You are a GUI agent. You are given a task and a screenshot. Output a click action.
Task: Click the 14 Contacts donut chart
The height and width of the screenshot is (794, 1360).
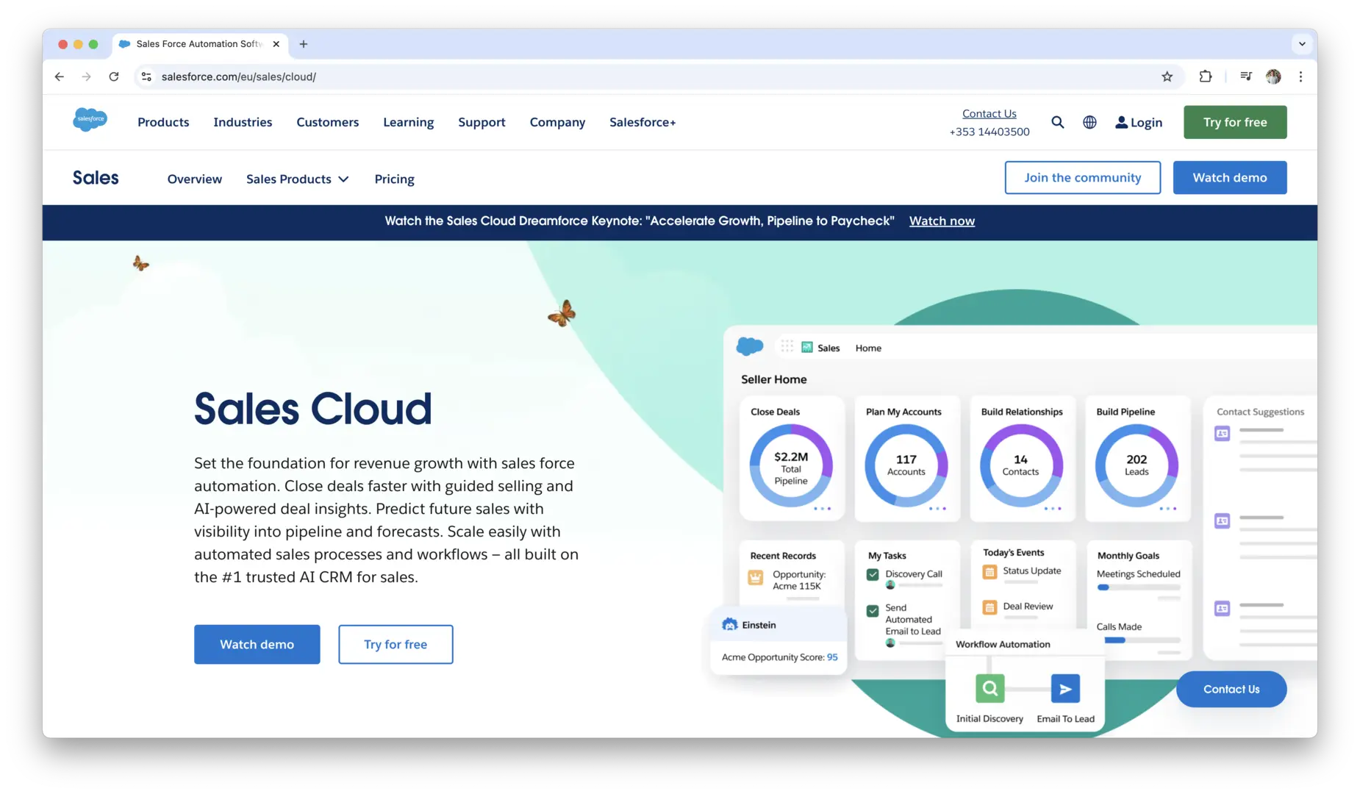1021,465
